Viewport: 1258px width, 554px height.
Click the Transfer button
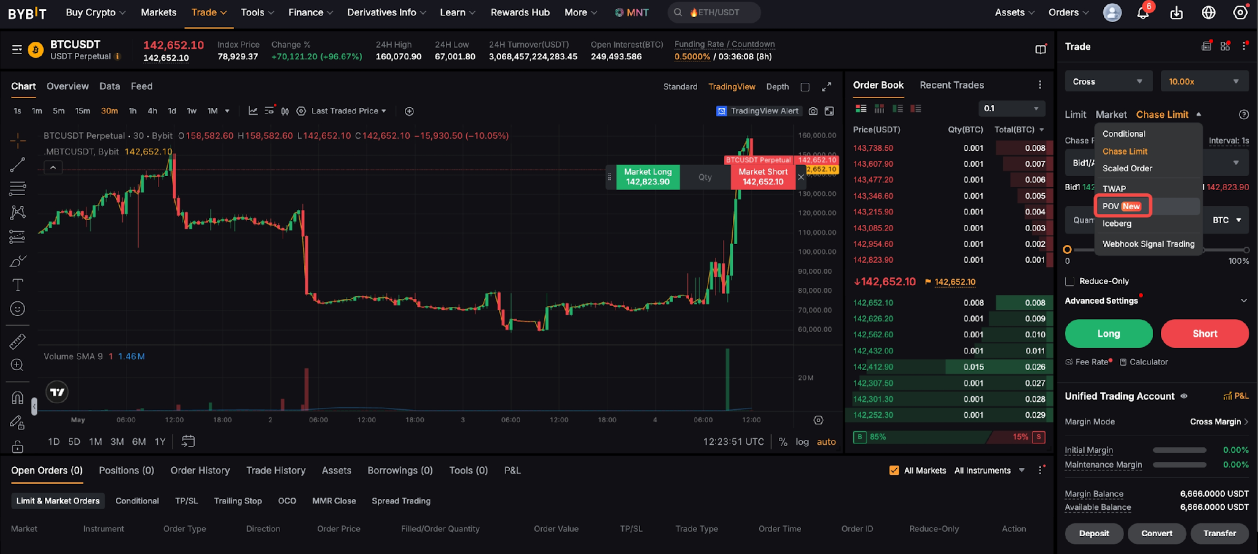click(1219, 533)
